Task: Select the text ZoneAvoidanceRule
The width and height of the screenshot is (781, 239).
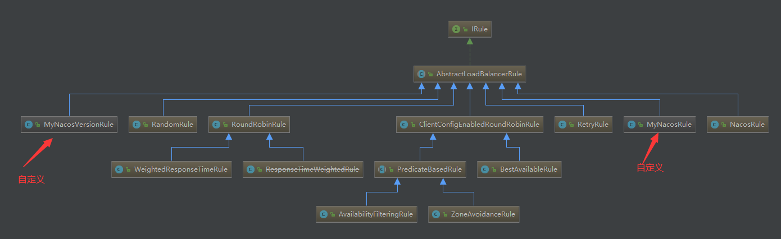Action: click(x=483, y=214)
